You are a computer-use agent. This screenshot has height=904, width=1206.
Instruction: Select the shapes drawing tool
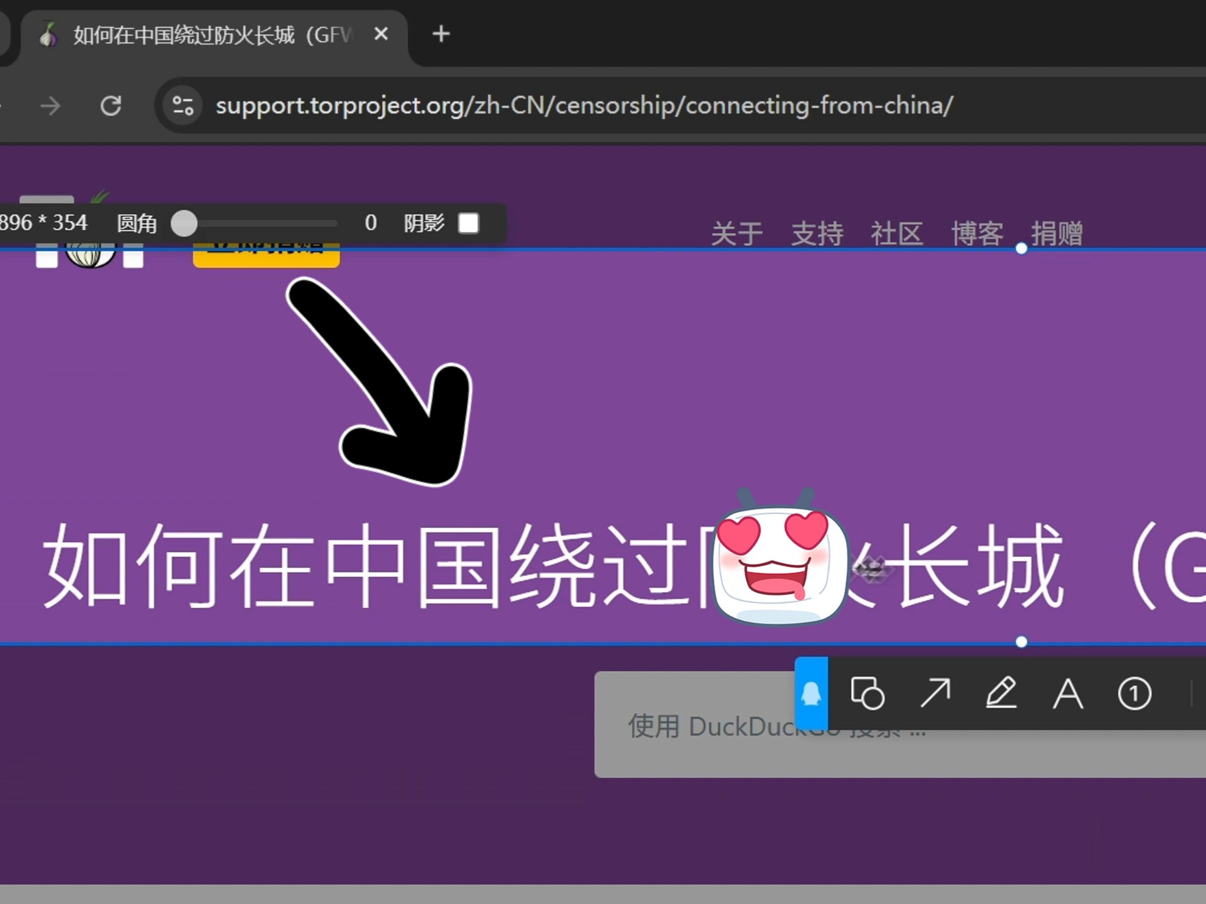(x=867, y=693)
